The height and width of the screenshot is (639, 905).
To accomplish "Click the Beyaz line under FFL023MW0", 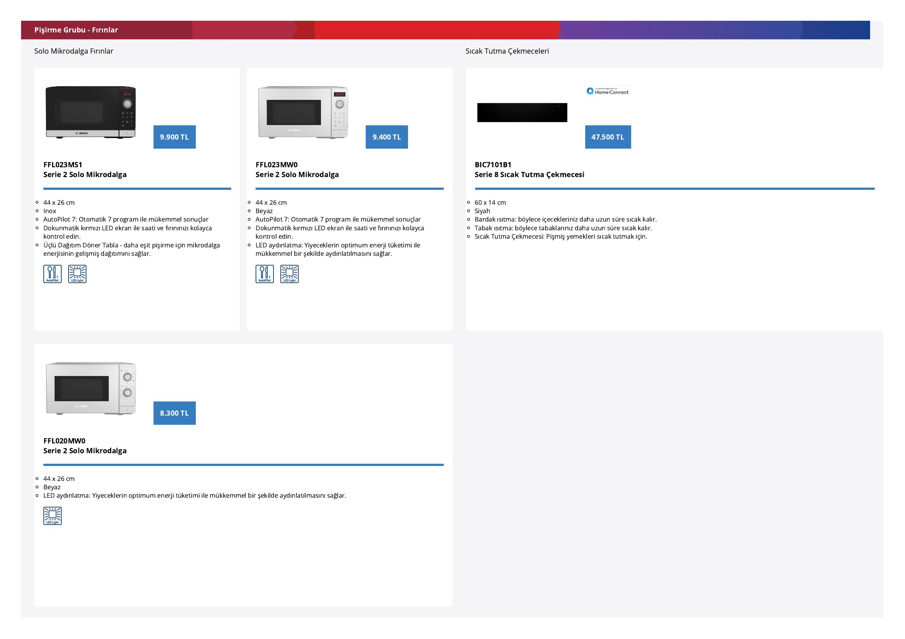I will tap(264, 211).
